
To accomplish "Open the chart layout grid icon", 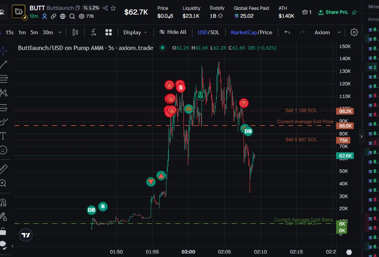I will click(109, 32).
